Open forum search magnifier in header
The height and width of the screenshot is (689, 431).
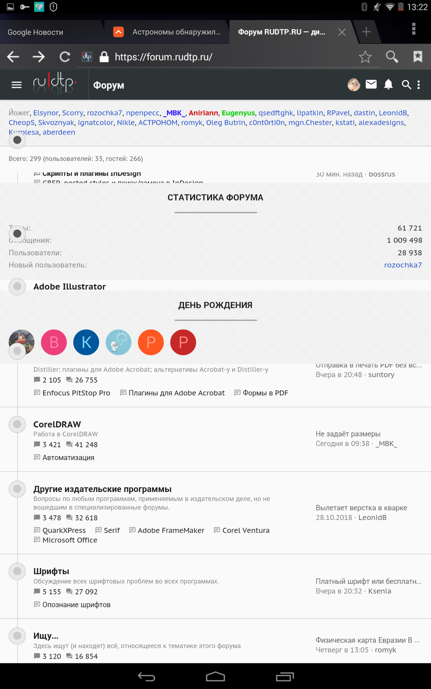pos(406,85)
